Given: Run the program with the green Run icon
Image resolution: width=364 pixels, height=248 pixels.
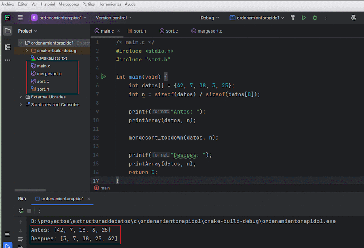Looking at the screenshot, I should 304,18.
